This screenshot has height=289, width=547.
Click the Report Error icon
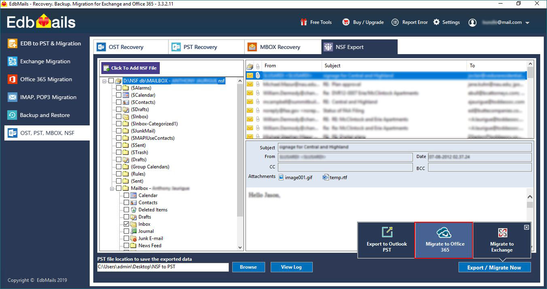[x=395, y=22]
